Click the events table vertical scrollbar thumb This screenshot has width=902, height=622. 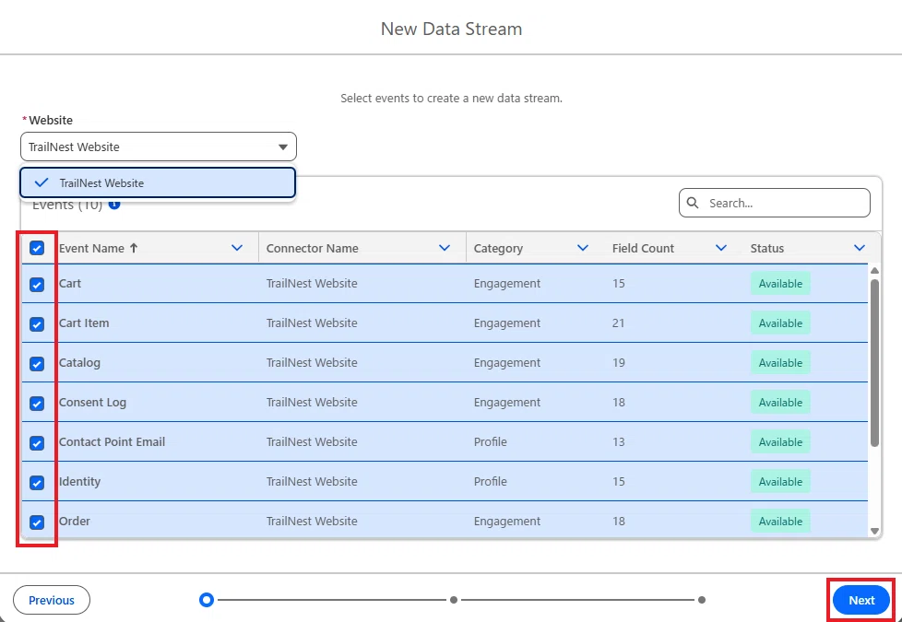pyautogui.click(x=875, y=363)
